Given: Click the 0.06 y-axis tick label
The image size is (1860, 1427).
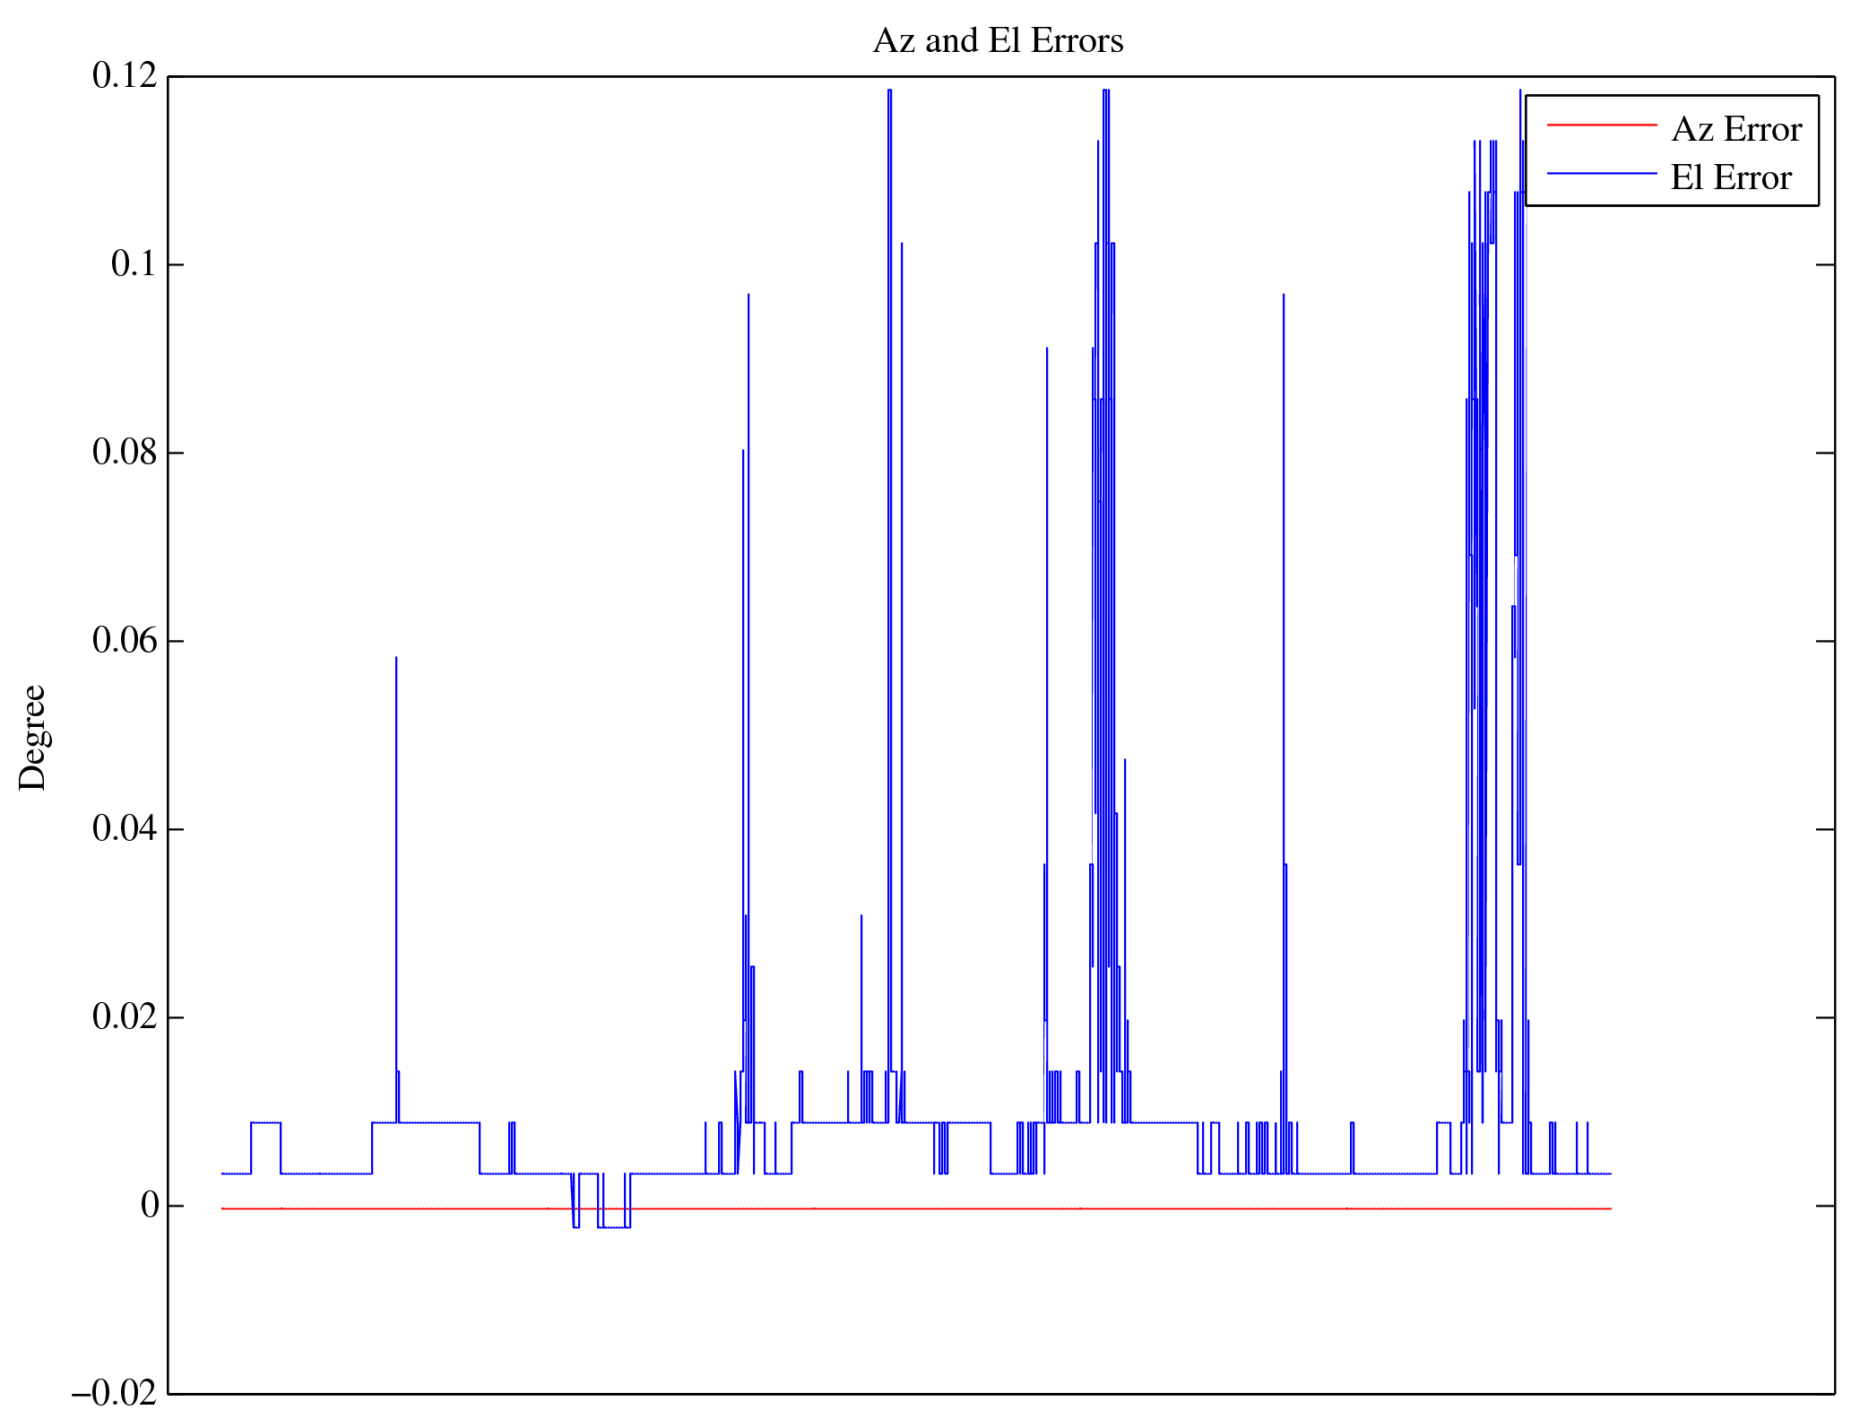Looking at the screenshot, I should coord(125,641).
